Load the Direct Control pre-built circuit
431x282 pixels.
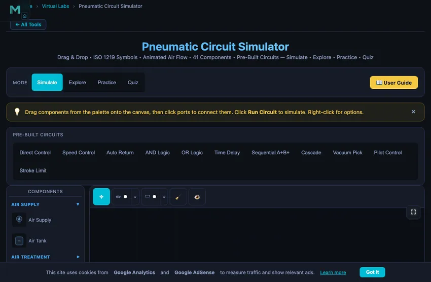click(35, 153)
